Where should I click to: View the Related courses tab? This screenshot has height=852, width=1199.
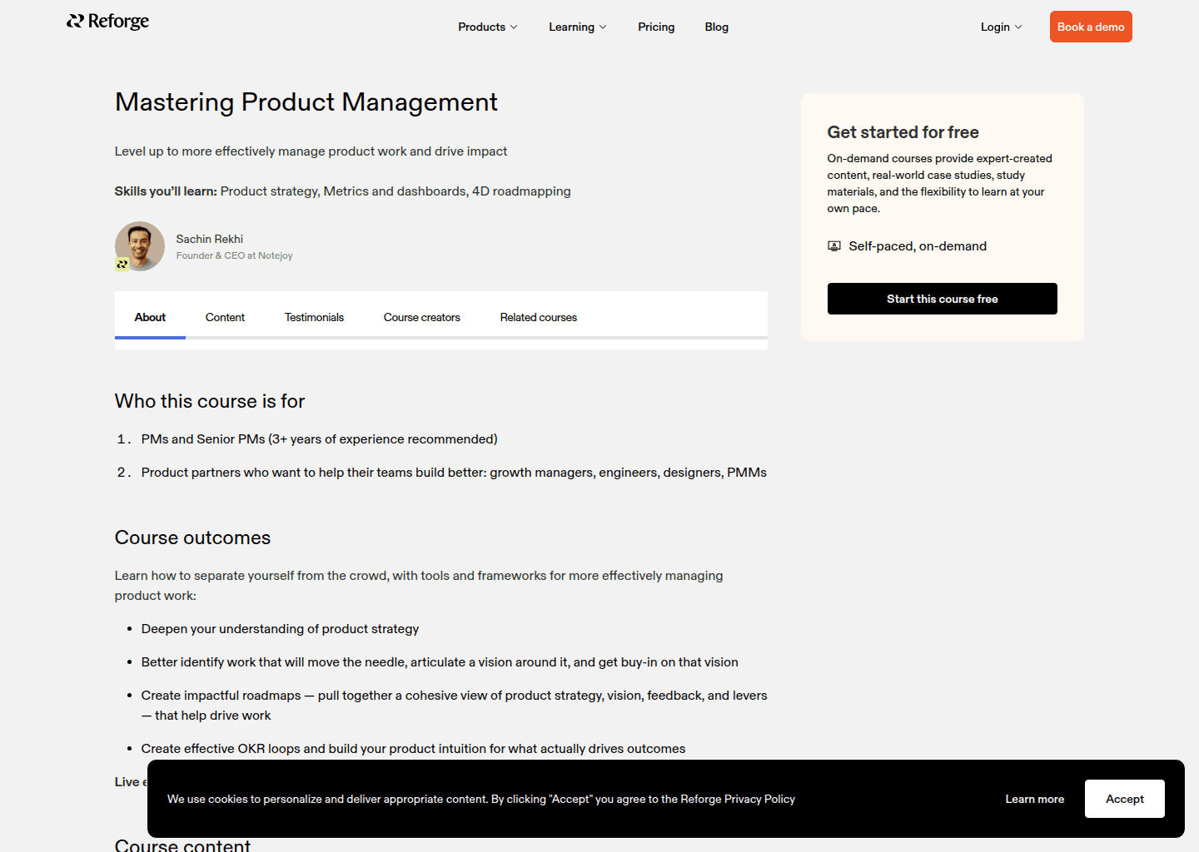538,317
